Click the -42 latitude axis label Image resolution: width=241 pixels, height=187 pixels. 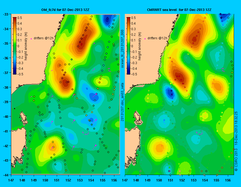tap(6, 146)
